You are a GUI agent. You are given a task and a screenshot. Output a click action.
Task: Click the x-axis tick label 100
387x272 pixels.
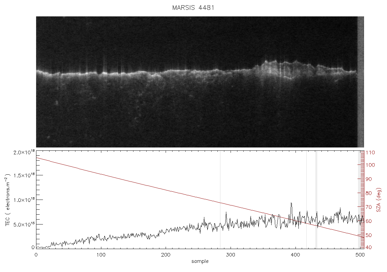click(x=101, y=255)
